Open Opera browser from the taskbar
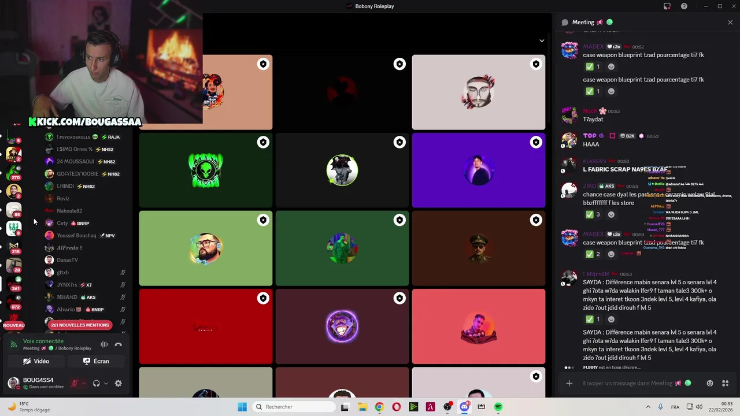The image size is (740, 416). click(396, 407)
